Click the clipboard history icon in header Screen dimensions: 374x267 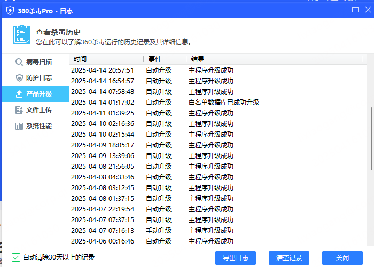[x=22, y=34]
